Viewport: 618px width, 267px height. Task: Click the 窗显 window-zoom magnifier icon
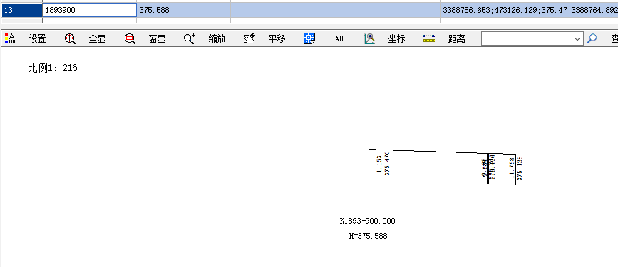(130, 38)
